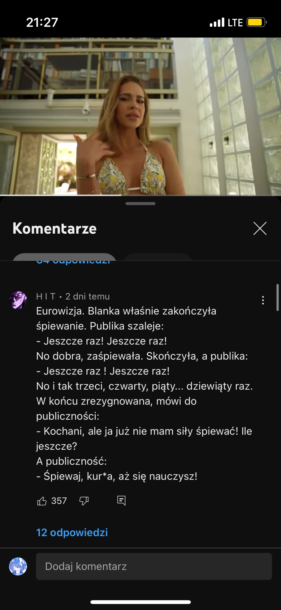Select the first sort chip under Komentarze
Screen dimensions: 281x610
[64, 257]
